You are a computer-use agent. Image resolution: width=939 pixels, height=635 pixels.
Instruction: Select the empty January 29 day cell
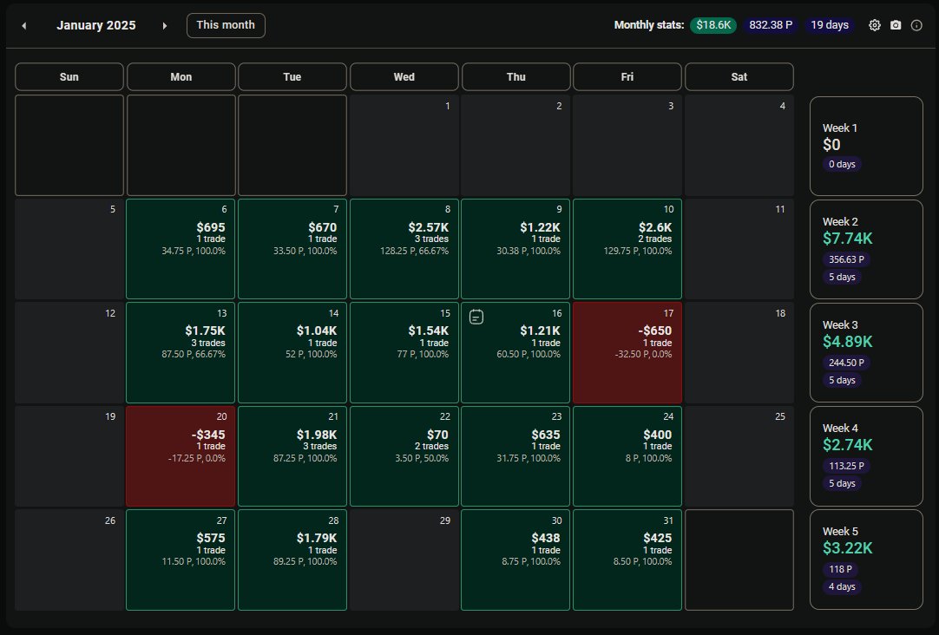[x=404, y=560]
